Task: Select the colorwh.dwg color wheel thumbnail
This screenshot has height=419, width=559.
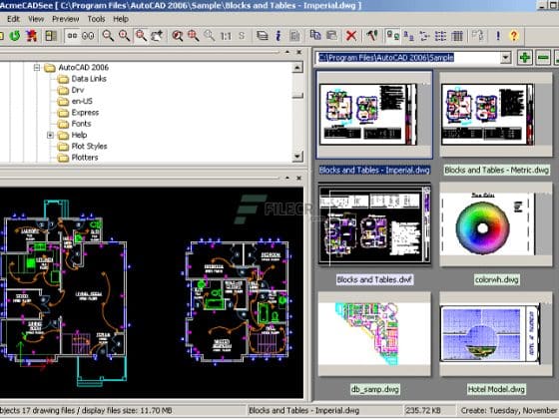Action: [496, 224]
